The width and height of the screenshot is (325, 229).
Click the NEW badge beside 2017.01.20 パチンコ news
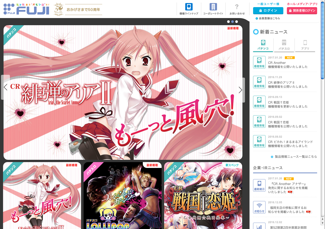point(290,58)
